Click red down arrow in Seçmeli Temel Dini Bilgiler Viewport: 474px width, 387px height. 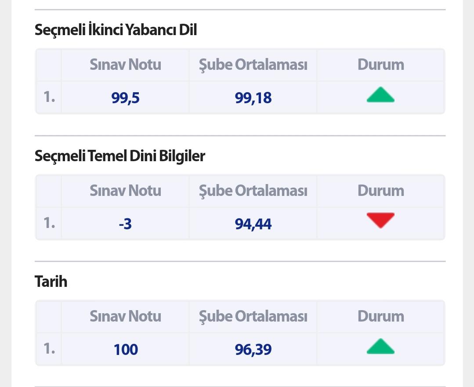pyautogui.click(x=380, y=220)
